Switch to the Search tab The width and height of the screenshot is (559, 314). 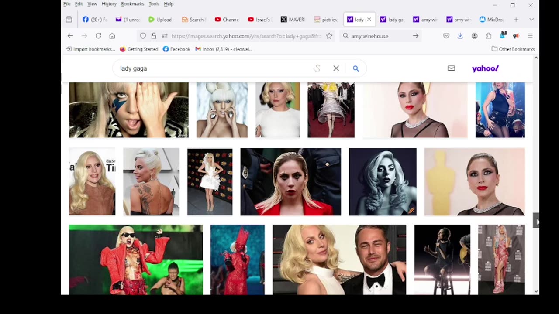coord(193,19)
